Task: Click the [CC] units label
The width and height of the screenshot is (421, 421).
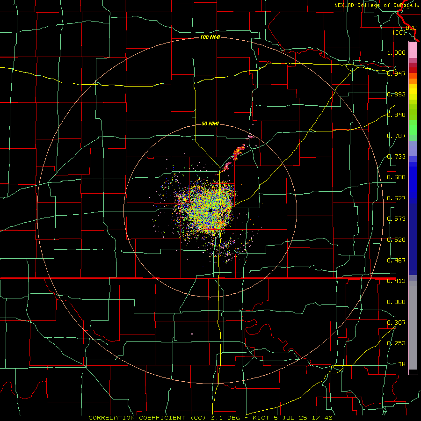Action: coord(399,32)
